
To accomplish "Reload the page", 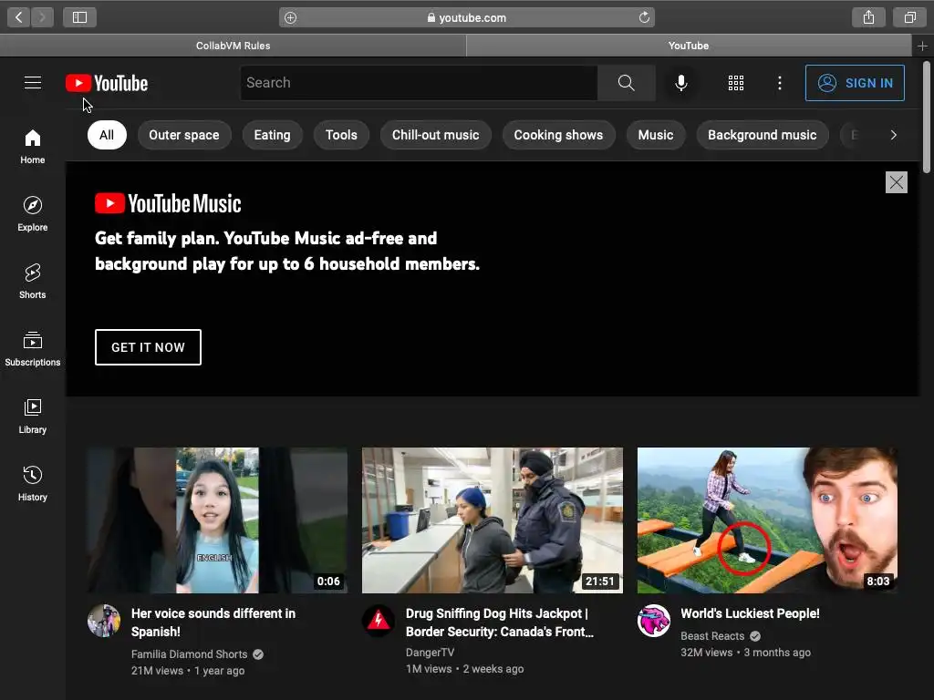I will [644, 17].
